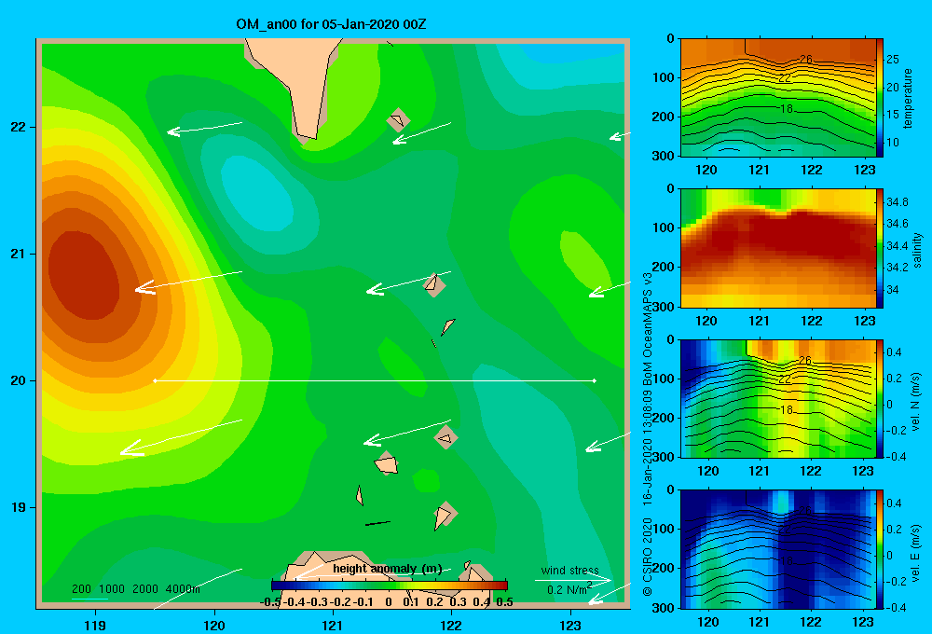Click the vel. N color scale bar

point(880,398)
